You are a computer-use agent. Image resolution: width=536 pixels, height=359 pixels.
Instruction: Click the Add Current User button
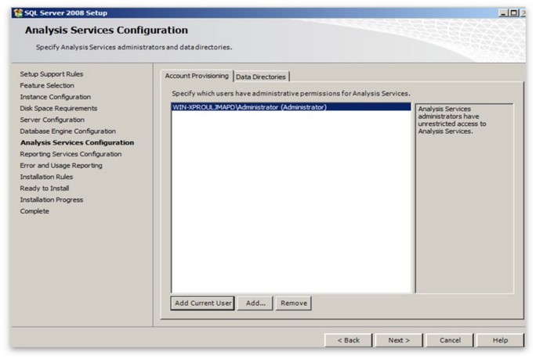tap(203, 303)
